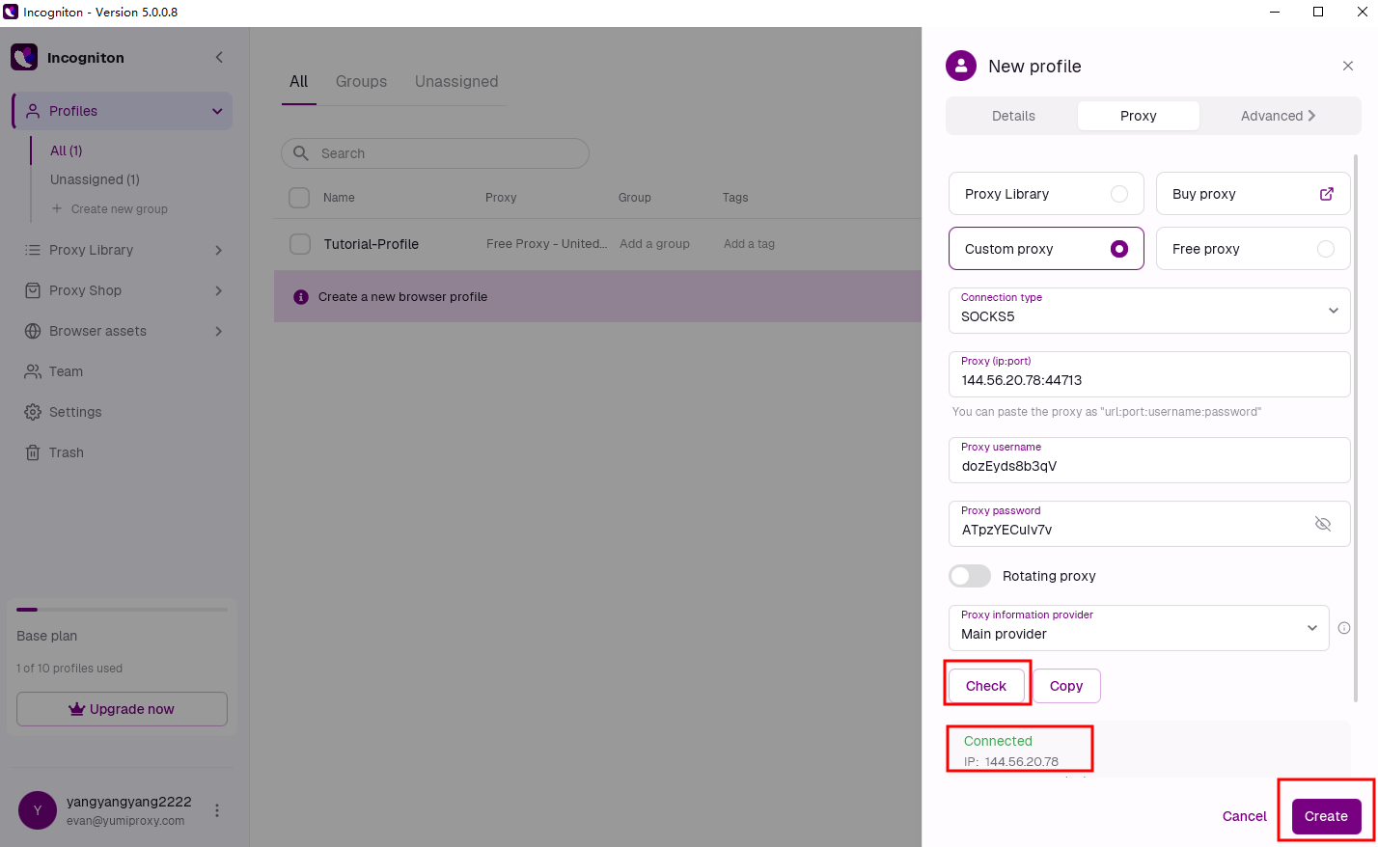Select the Proxy Library radio option
Viewport: 1378px width, 847px height.
point(1119,194)
